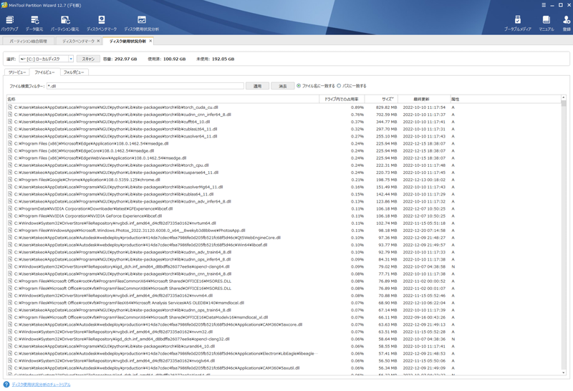Sort by drive usage percent column
The image size is (573, 391).
[x=342, y=99]
